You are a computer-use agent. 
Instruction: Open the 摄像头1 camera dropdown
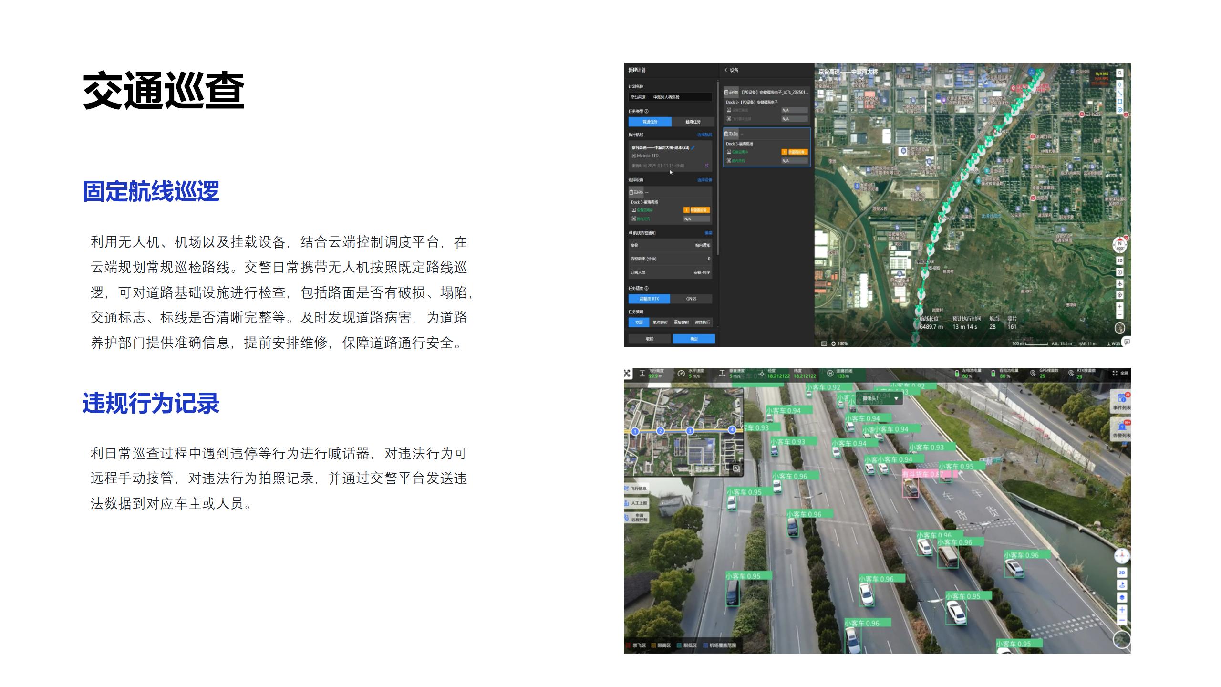click(x=879, y=398)
